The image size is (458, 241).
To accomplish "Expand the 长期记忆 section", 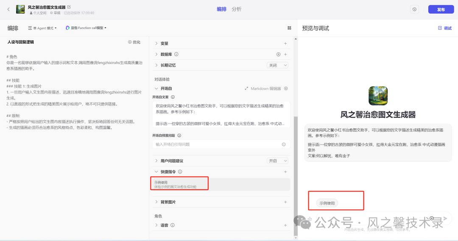I will (156, 65).
